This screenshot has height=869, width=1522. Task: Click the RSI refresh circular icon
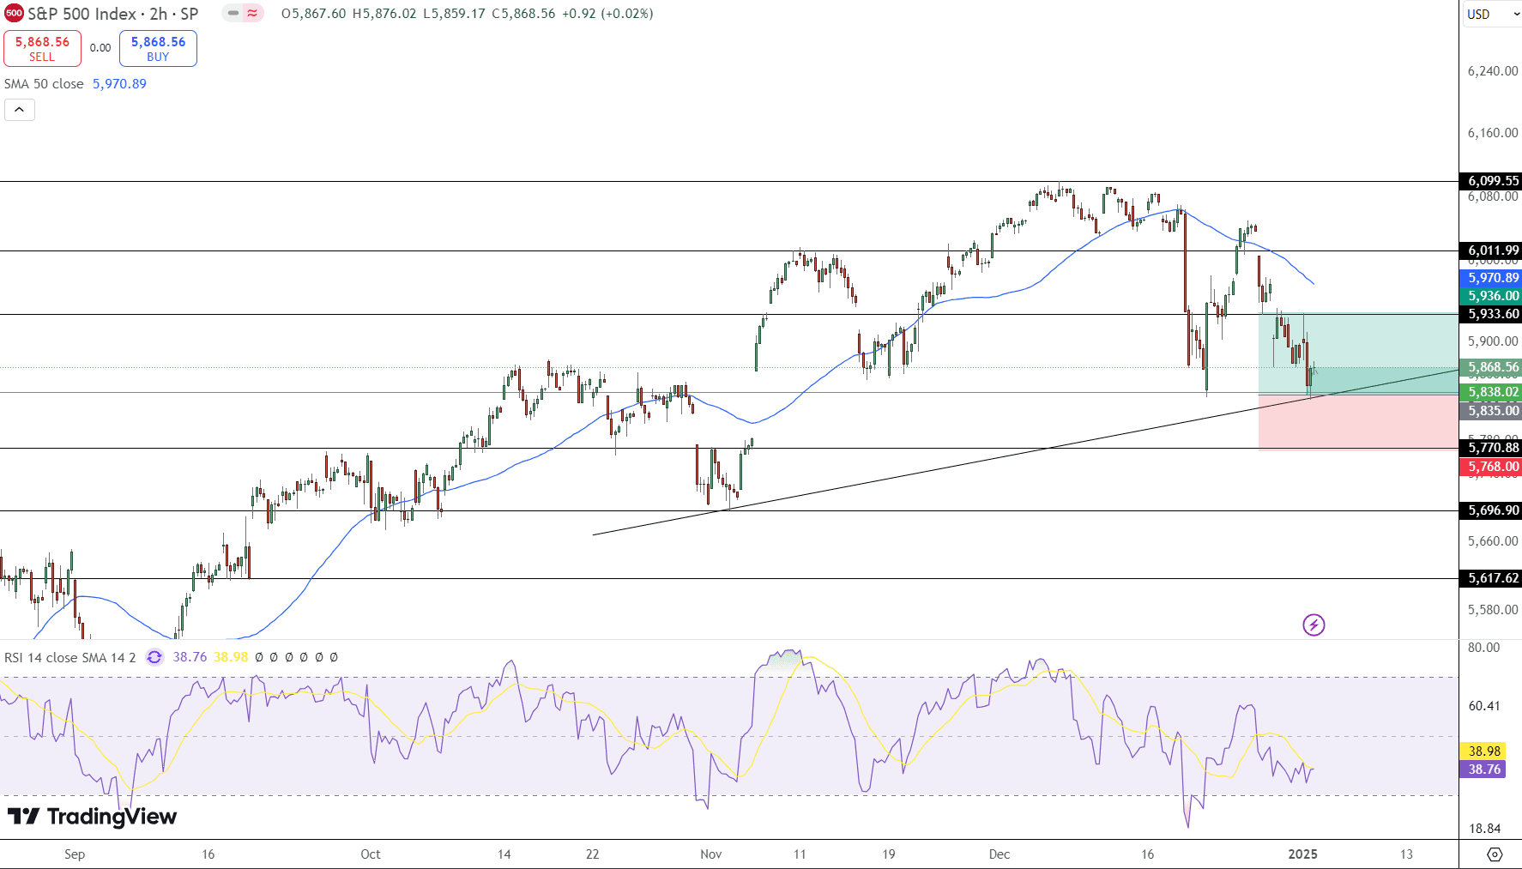[x=154, y=657]
